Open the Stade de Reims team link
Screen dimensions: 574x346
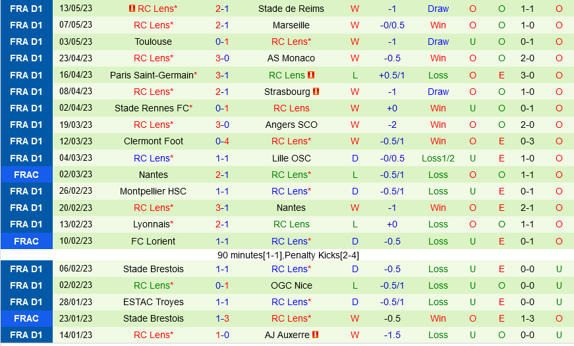coord(291,9)
